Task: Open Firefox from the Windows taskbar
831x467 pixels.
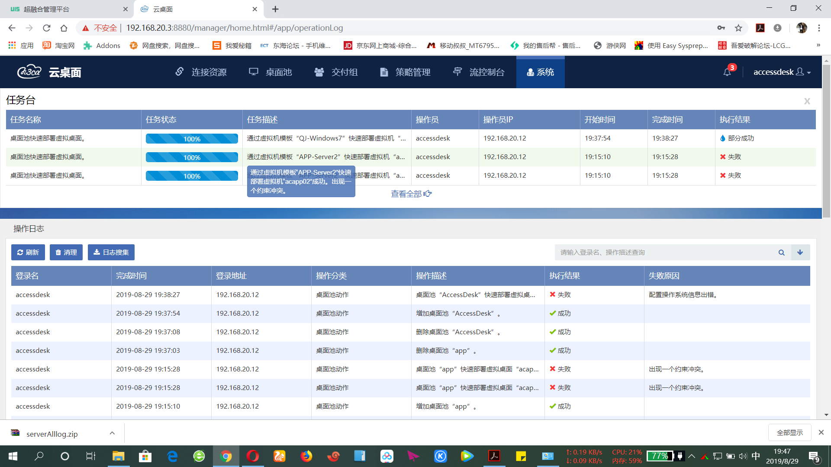Action: pos(306,456)
